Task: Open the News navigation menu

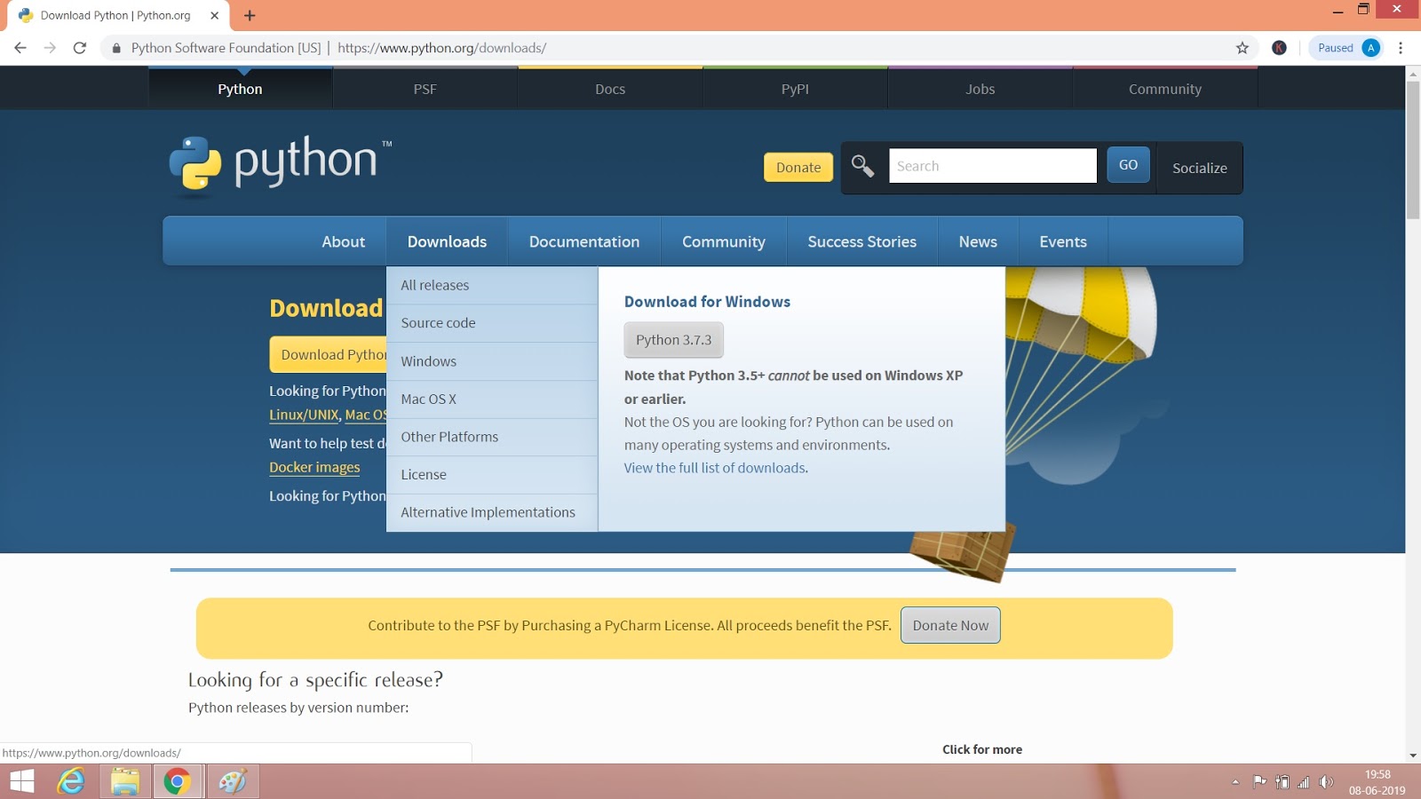Action: [x=978, y=241]
